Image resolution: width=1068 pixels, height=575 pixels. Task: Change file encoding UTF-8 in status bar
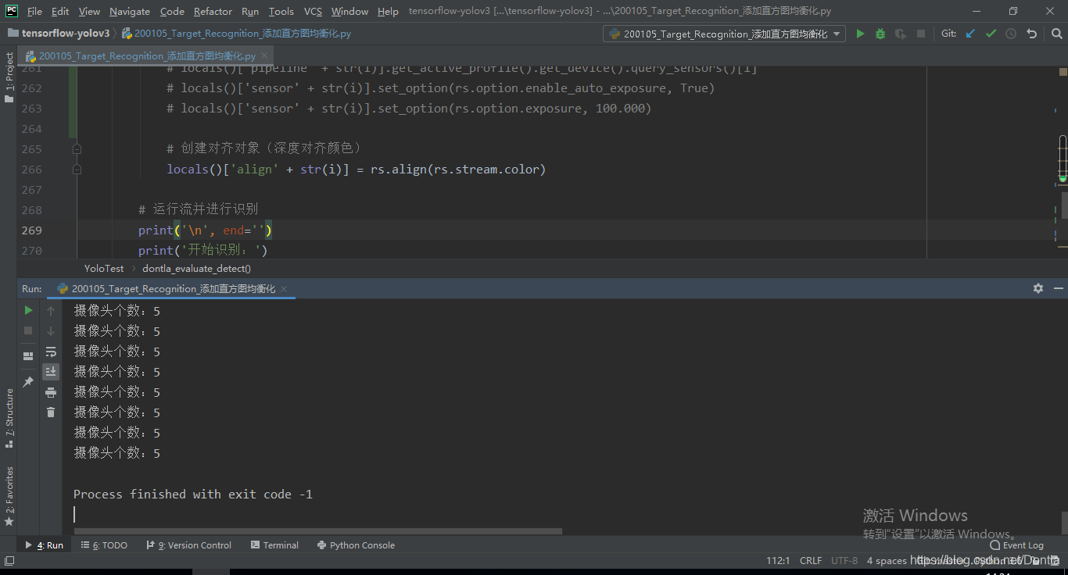coord(844,560)
